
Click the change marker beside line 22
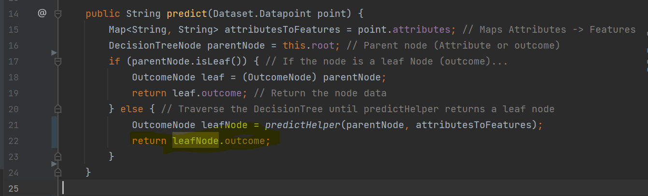55,141
